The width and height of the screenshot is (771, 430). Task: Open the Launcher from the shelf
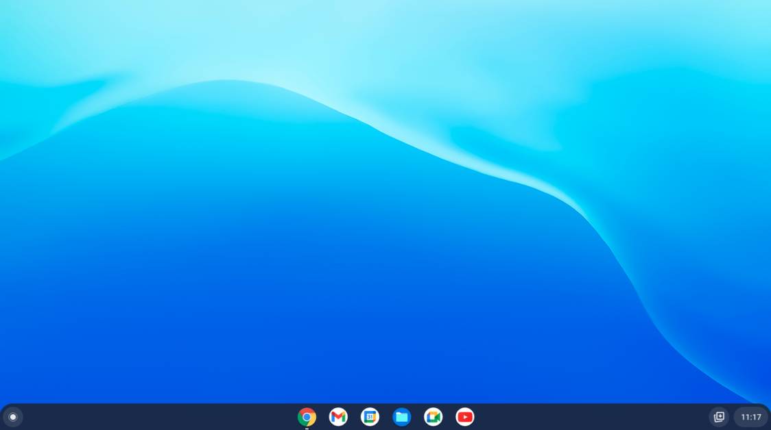pos(13,417)
